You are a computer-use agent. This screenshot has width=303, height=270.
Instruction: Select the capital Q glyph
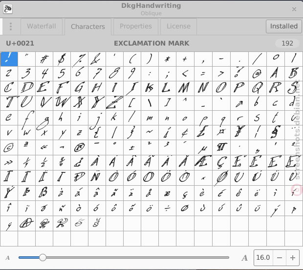click(x=258, y=88)
